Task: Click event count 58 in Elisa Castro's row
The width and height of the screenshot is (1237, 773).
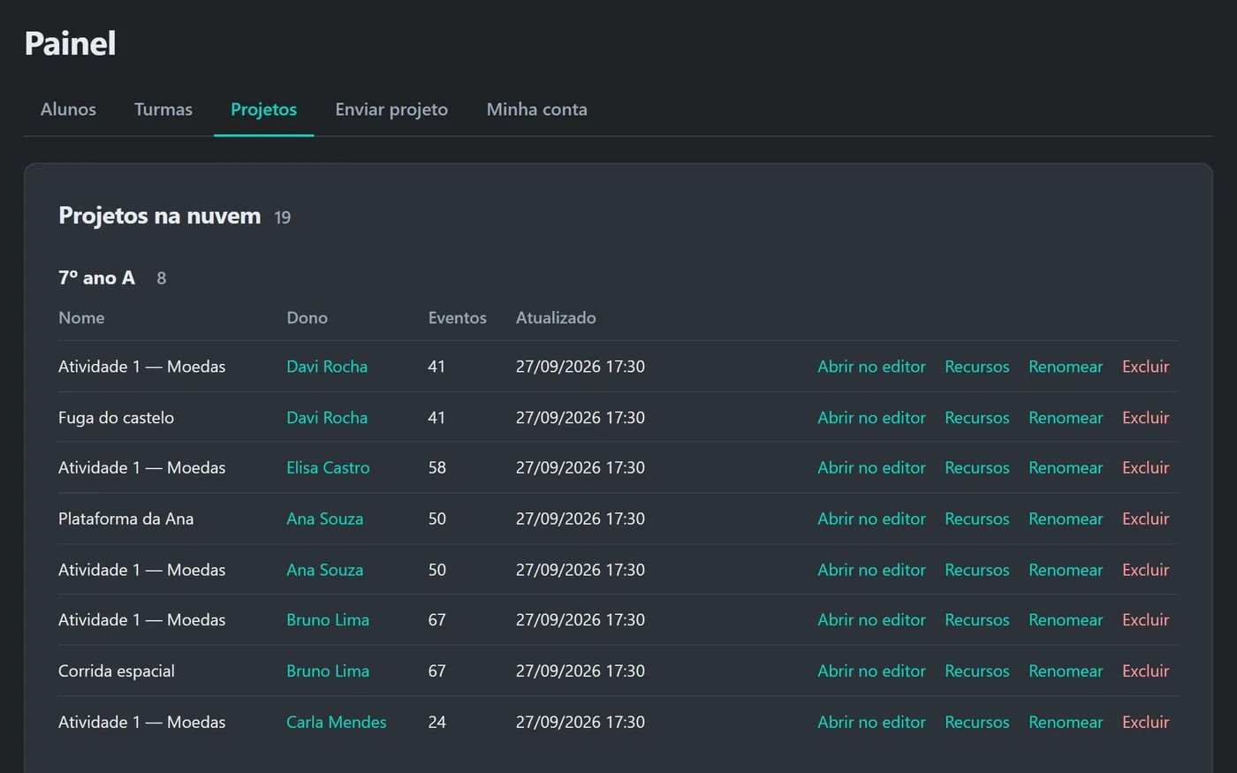Action: [436, 468]
